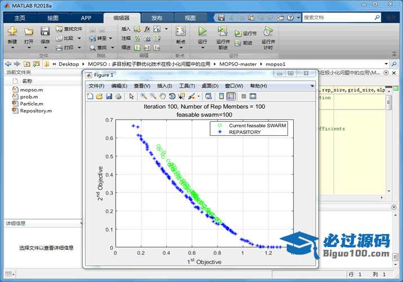
Task: Click the green Run (运行) arrow
Action: (202, 32)
